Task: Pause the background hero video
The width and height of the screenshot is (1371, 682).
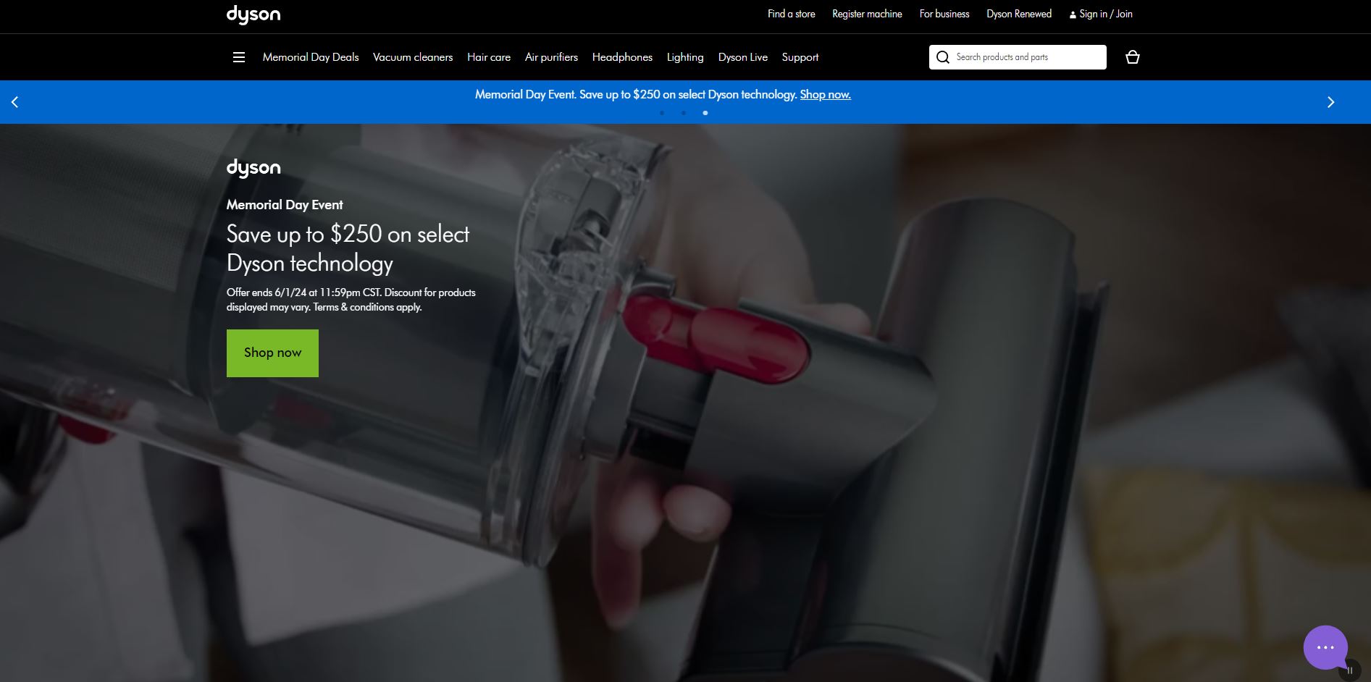Action: pos(1350,670)
